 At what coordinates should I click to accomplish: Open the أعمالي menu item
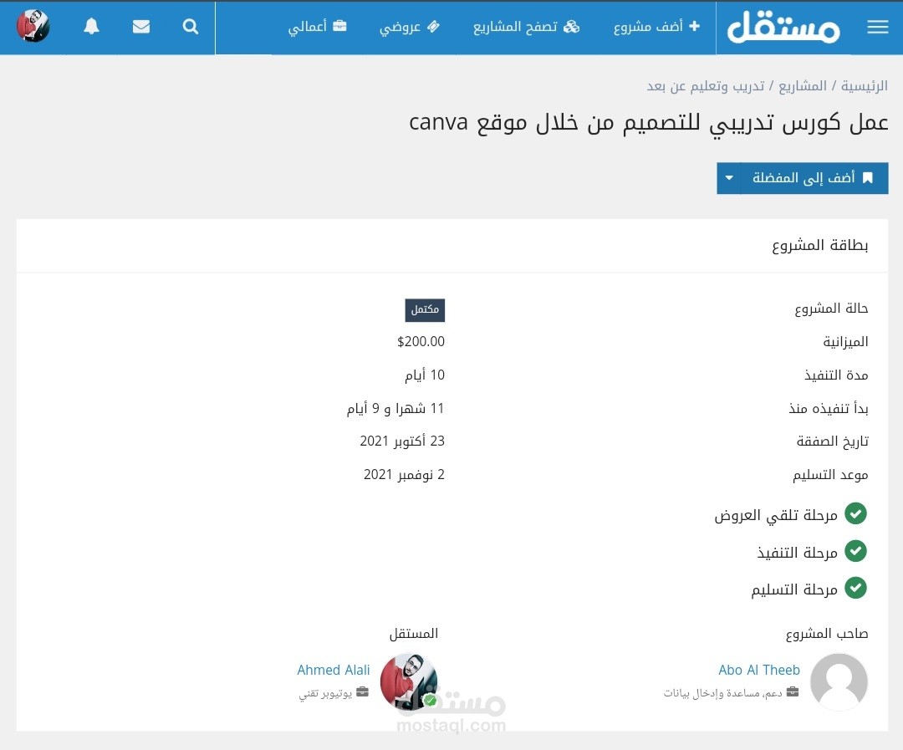(318, 27)
